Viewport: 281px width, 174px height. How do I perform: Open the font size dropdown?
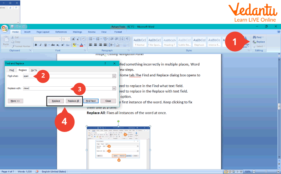(68, 39)
